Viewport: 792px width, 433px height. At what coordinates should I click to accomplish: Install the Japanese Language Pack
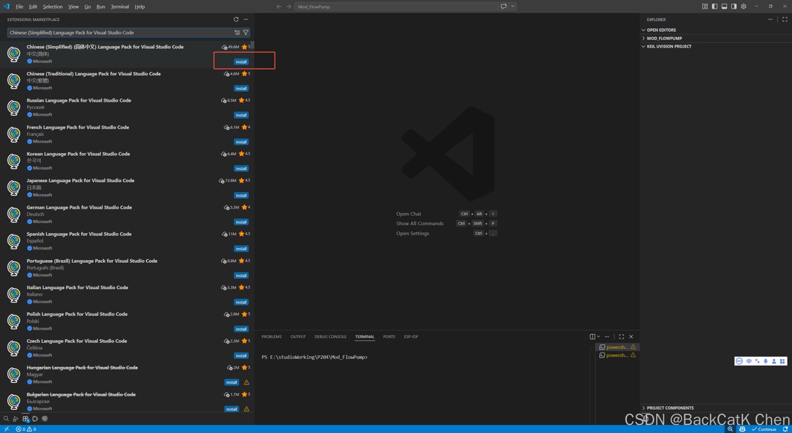pyautogui.click(x=241, y=195)
